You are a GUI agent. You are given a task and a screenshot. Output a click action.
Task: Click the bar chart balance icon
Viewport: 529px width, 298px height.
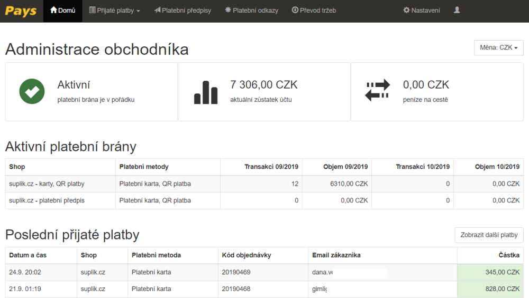coord(205,92)
